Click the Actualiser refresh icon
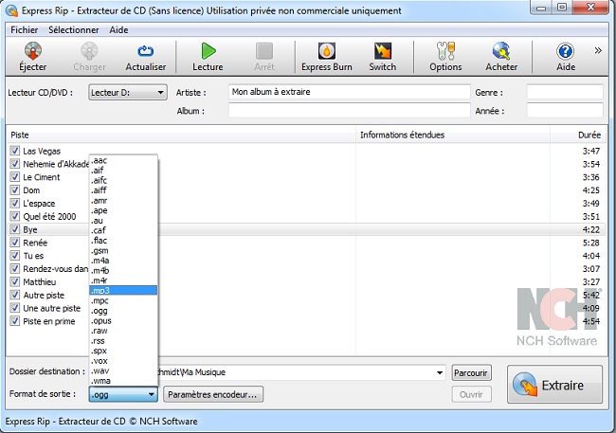The height and width of the screenshot is (433, 616). (145, 57)
